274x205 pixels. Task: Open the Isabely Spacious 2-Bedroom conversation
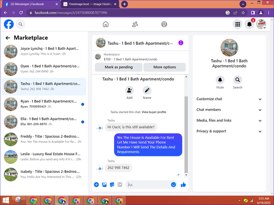[44, 174]
